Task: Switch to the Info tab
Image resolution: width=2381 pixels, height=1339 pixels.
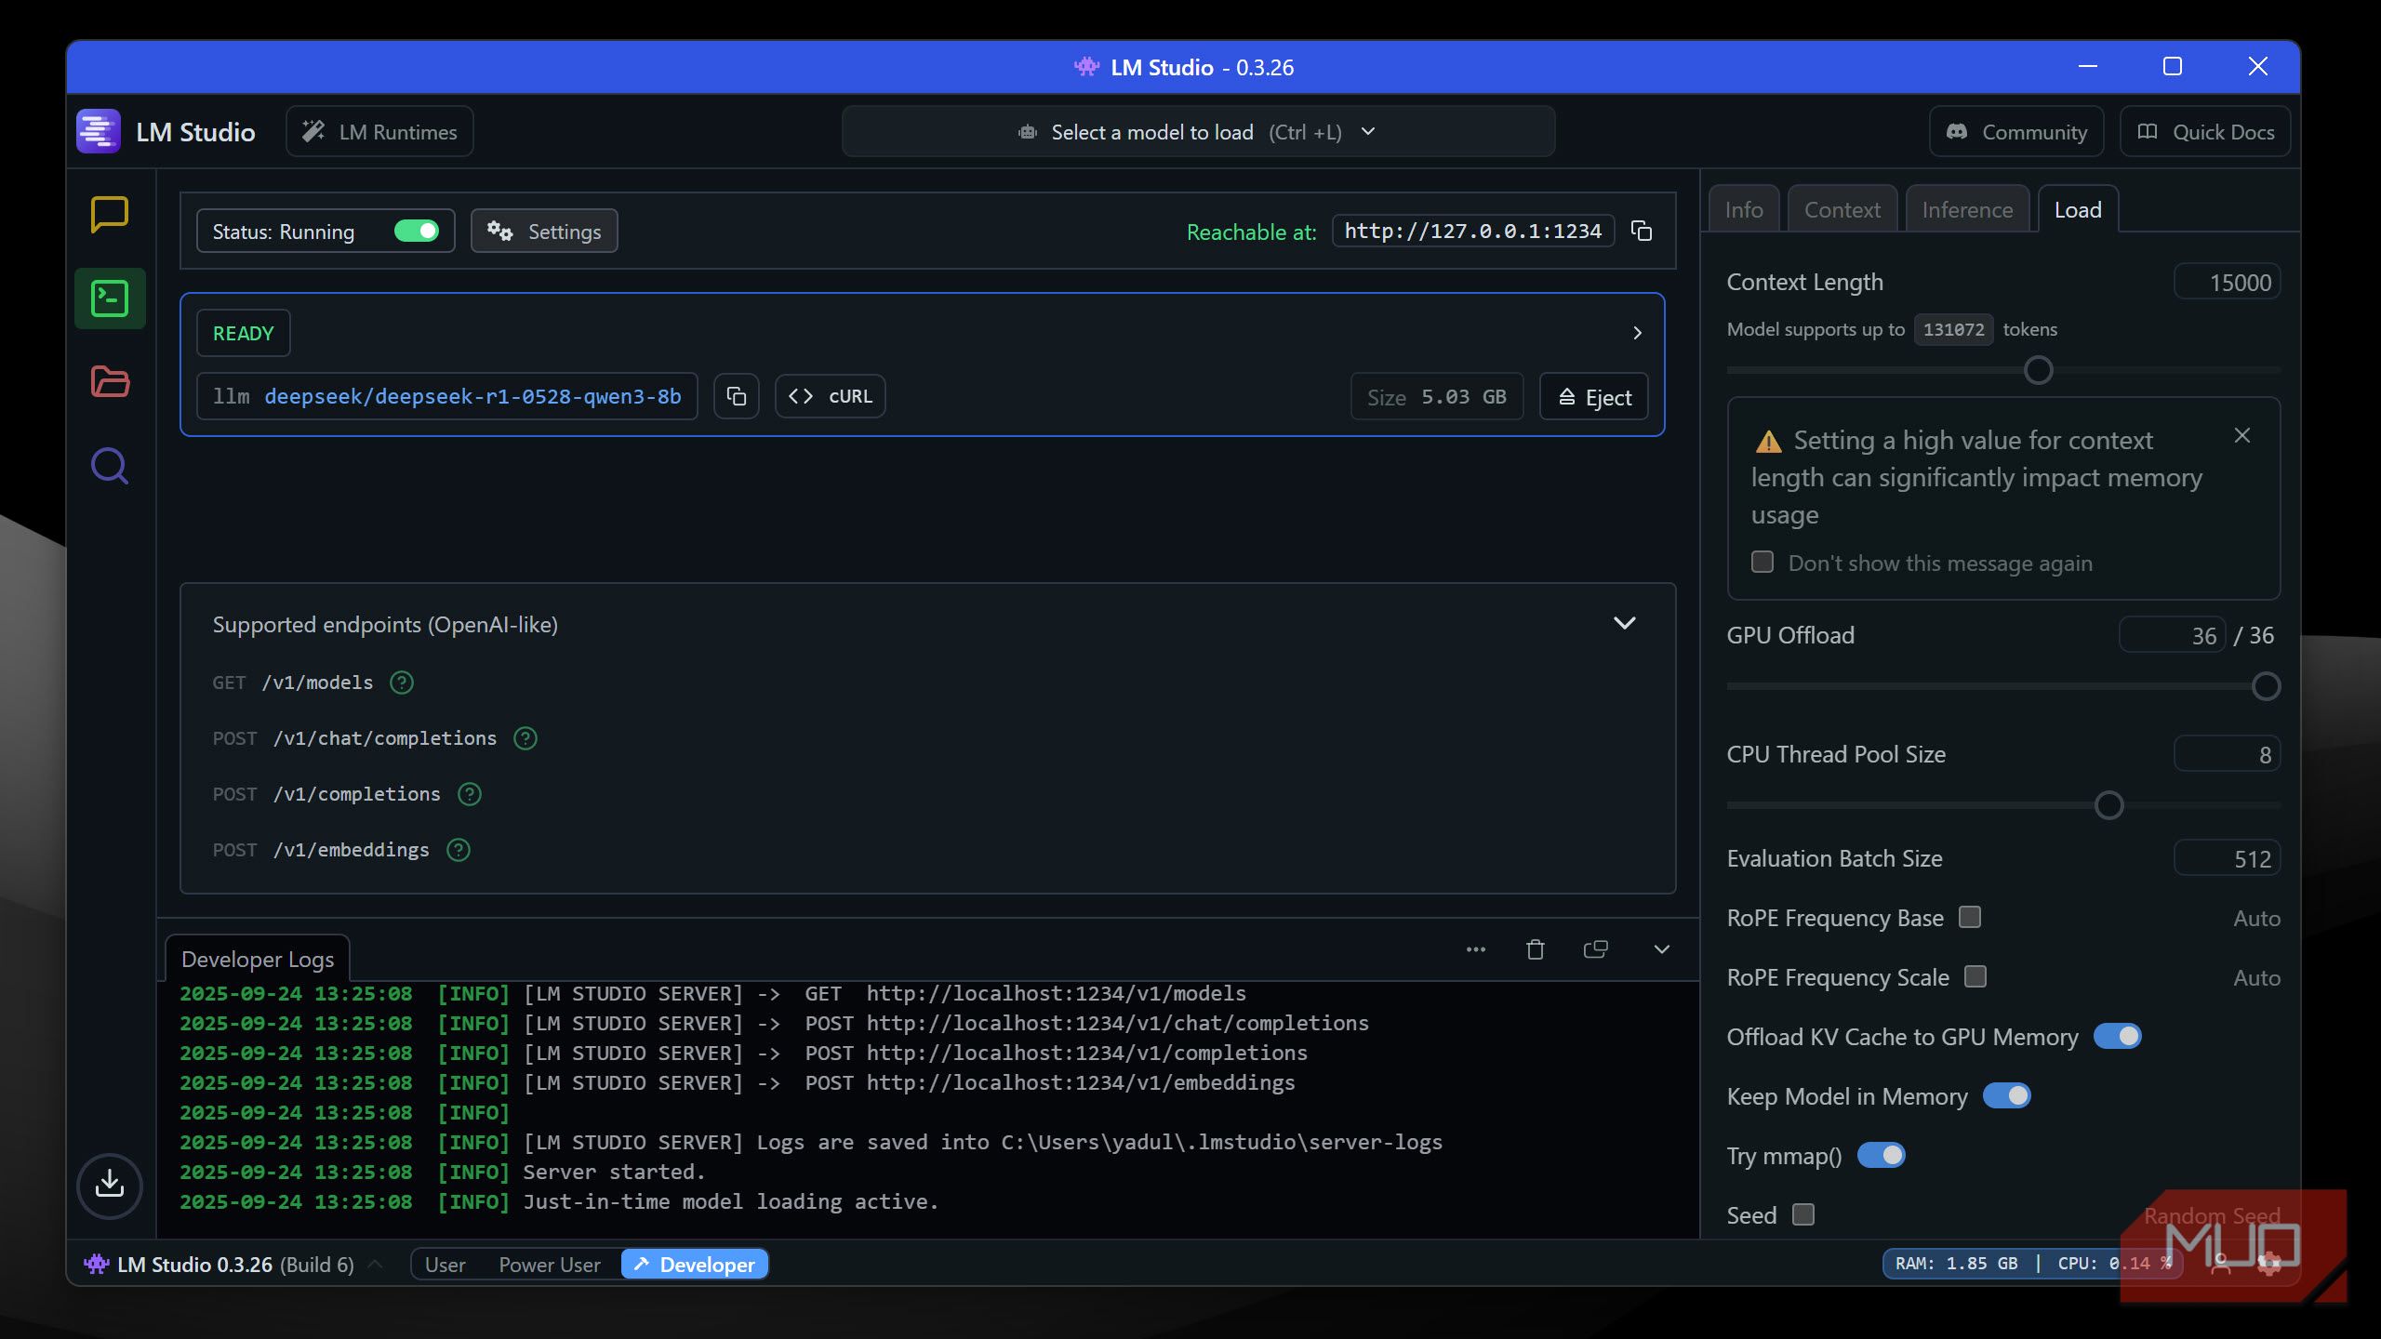Action: pos(1744,210)
